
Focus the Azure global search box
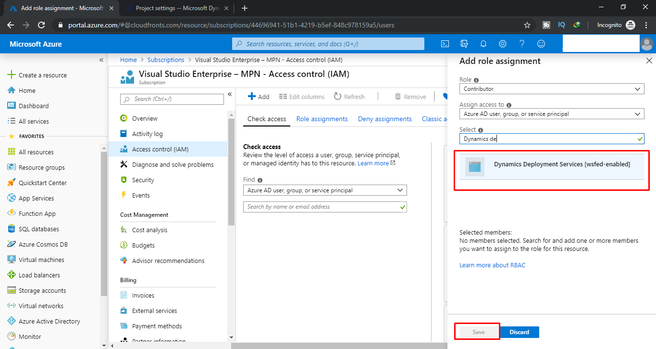[328, 44]
